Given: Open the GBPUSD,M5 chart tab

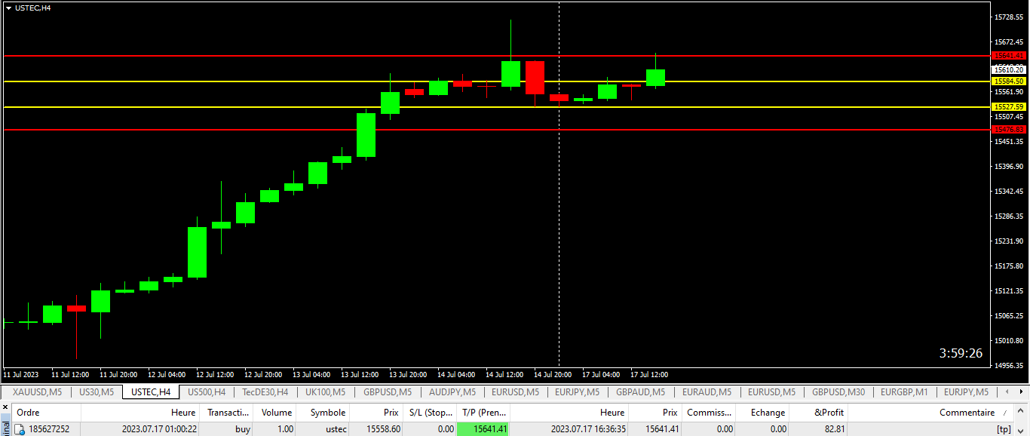Looking at the screenshot, I should point(388,392).
